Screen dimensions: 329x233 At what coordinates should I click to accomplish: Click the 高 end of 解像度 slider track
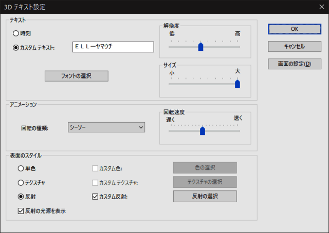(237, 47)
